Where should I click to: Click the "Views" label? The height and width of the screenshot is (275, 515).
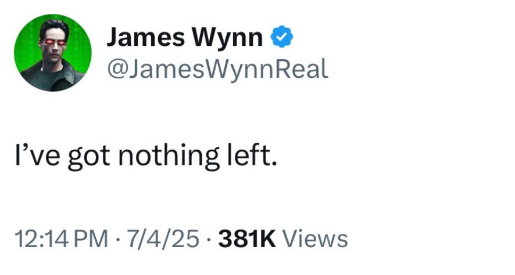point(315,238)
